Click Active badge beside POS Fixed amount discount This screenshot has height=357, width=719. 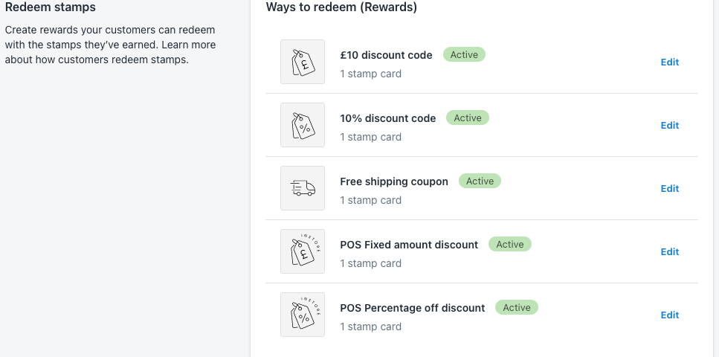(x=510, y=245)
